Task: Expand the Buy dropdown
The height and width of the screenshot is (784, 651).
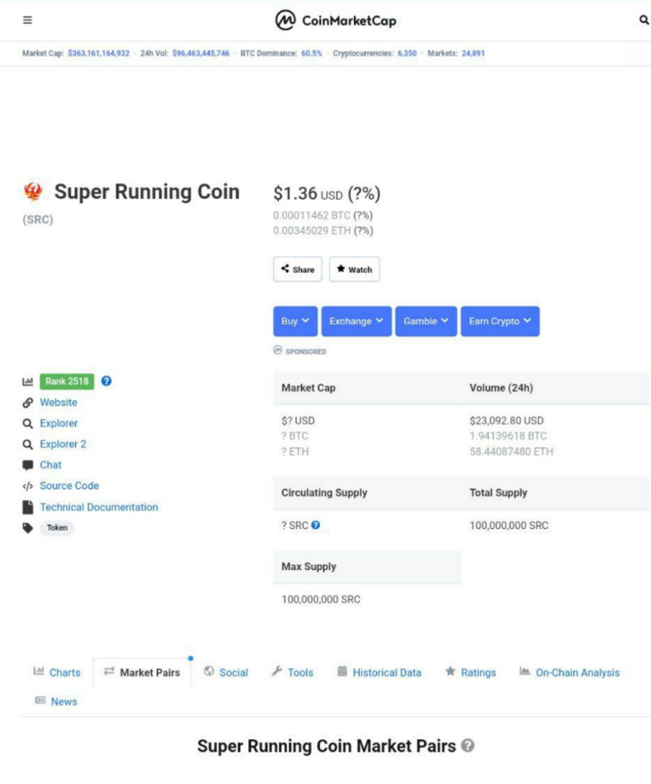Action: (295, 321)
